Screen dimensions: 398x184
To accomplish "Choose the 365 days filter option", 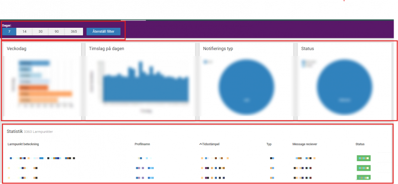I will (x=74, y=32).
